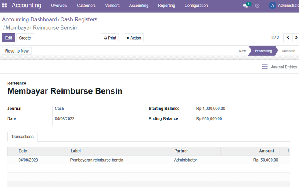This screenshot has height=187, width=299.
Task: Open the Action dropdown
Action: click(x=134, y=38)
